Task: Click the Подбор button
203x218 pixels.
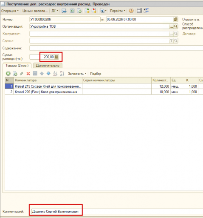Action: point(96,74)
